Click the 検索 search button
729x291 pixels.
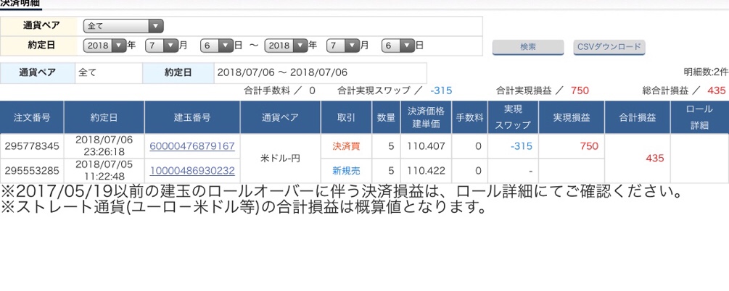(528, 47)
